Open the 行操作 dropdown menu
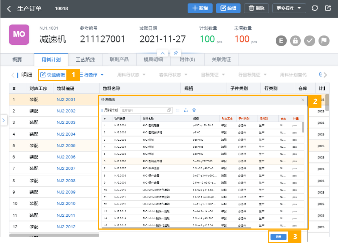Image resolution: width=338 pixels, height=245 pixels. coord(92,75)
